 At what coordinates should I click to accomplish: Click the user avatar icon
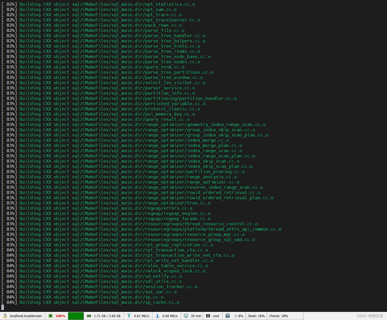[x=208, y=316]
